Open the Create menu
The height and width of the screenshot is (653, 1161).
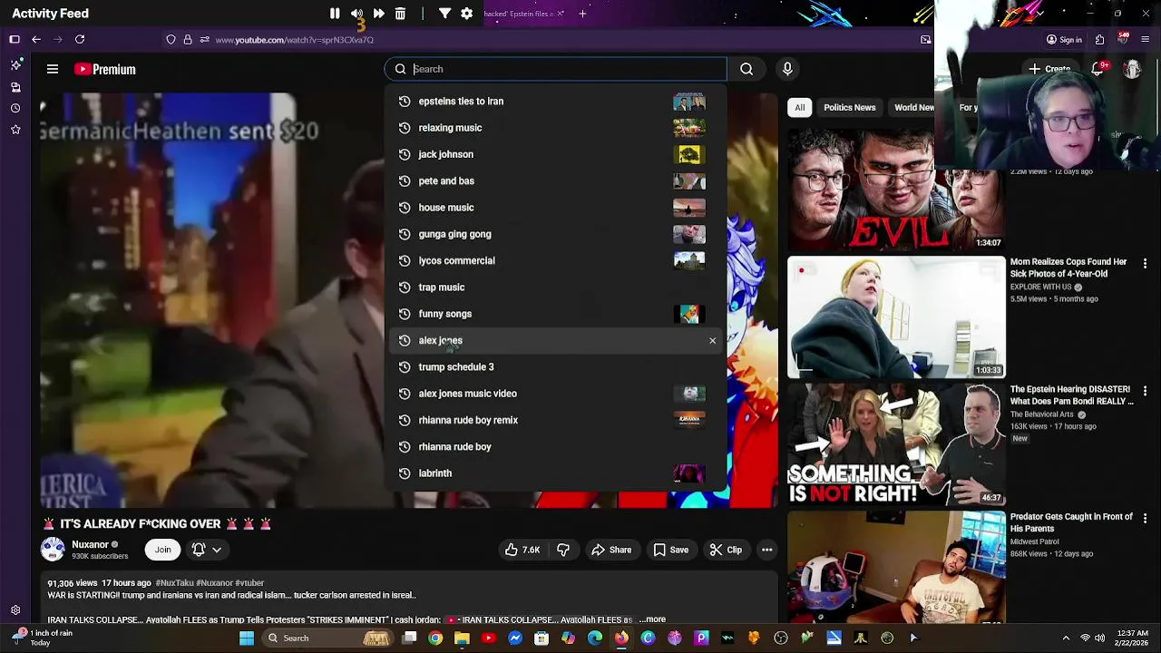1049,69
